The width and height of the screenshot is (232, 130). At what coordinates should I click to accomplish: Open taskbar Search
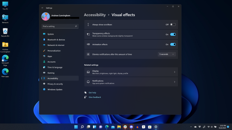coord(82,127)
